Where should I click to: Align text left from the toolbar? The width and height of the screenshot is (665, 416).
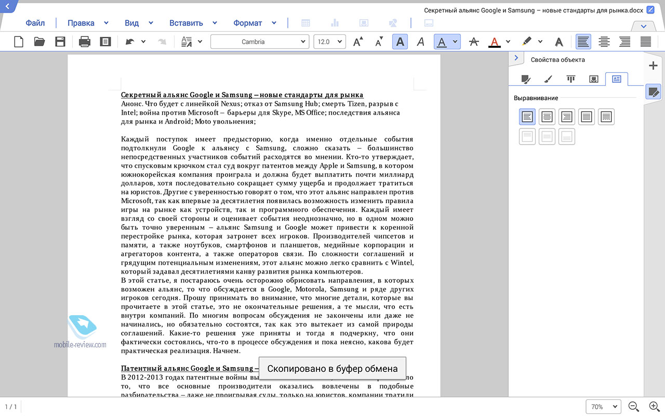click(x=583, y=42)
